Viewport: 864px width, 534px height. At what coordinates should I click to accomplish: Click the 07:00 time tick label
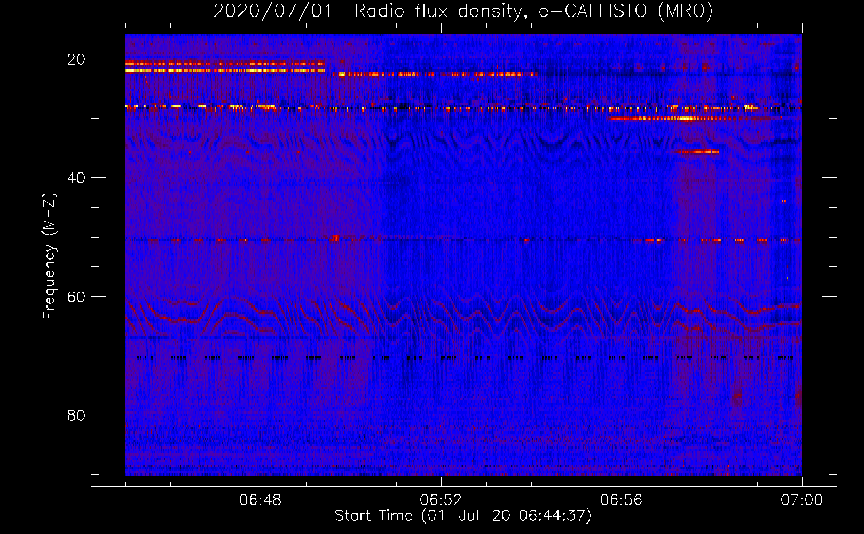pyautogui.click(x=802, y=500)
